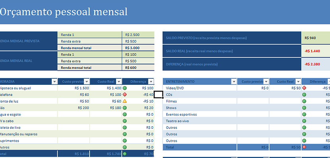Select the 'Orçamento pessoal mensal' title

[x=64, y=12]
